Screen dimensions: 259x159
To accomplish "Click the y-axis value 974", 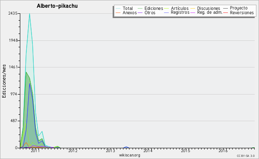I will click(14, 94).
